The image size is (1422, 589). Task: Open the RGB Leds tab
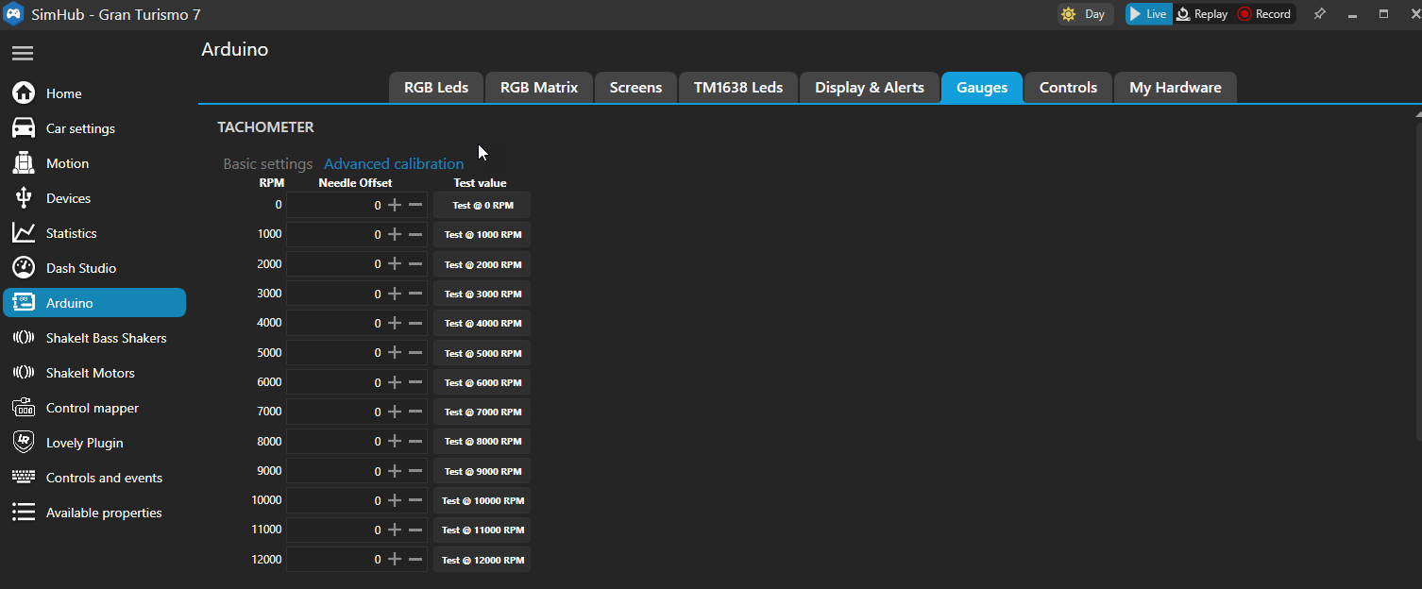pos(436,87)
